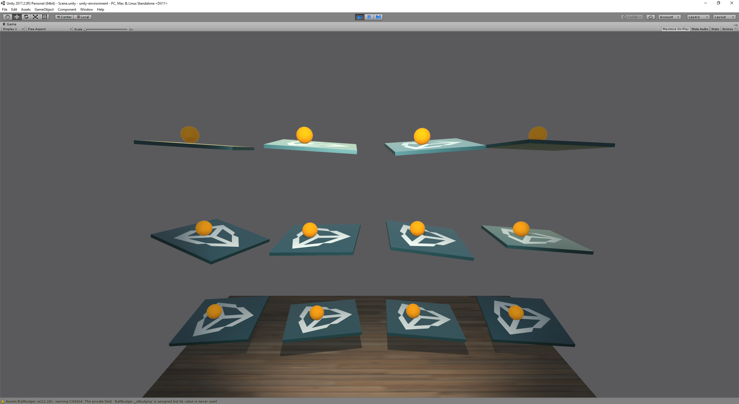The image size is (739, 404).
Task: Toggle Mute Audio in Game view
Action: click(699, 29)
